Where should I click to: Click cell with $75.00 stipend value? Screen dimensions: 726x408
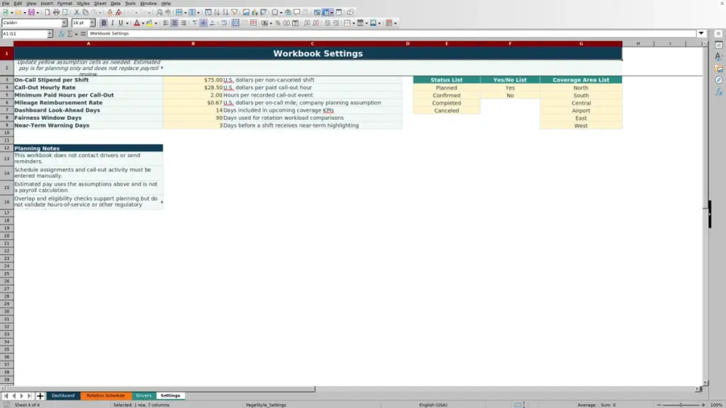coord(193,79)
